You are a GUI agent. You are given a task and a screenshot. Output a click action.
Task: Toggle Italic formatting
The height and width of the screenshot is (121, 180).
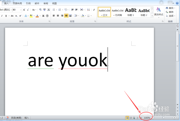click(x=2, y=16)
